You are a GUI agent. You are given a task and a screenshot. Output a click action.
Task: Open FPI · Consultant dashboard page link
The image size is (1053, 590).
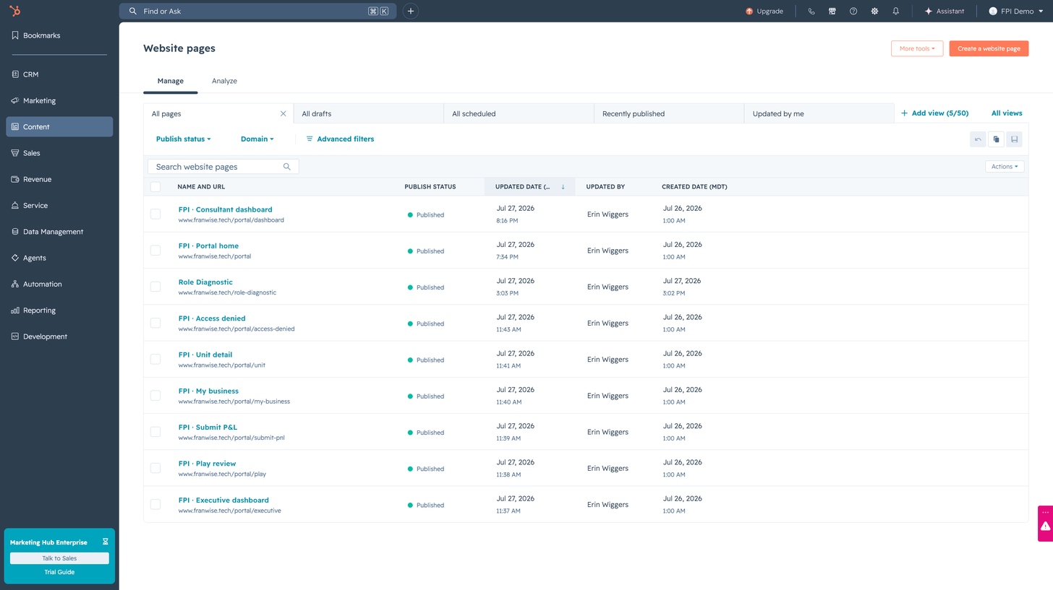tap(225, 209)
